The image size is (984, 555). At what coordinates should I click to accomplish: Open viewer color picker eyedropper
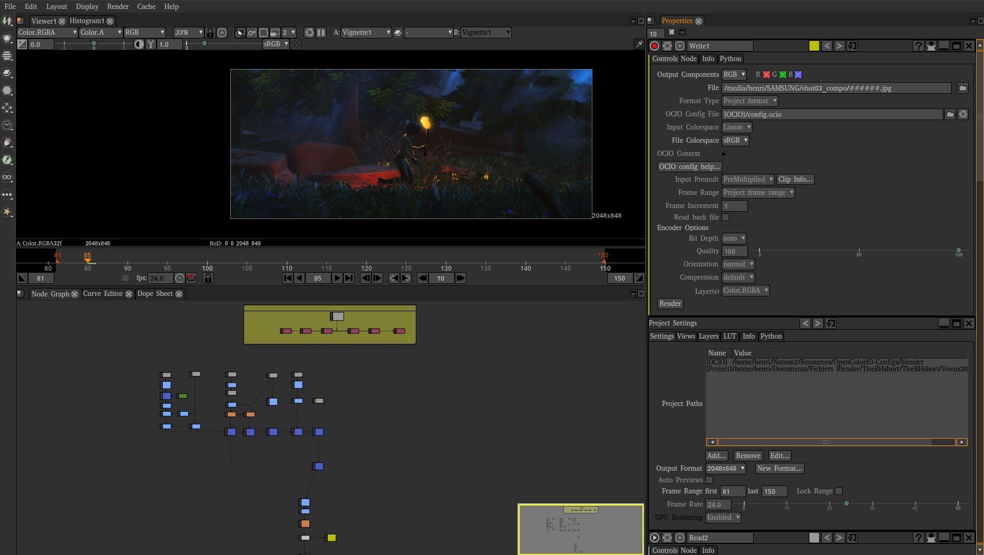click(x=639, y=44)
